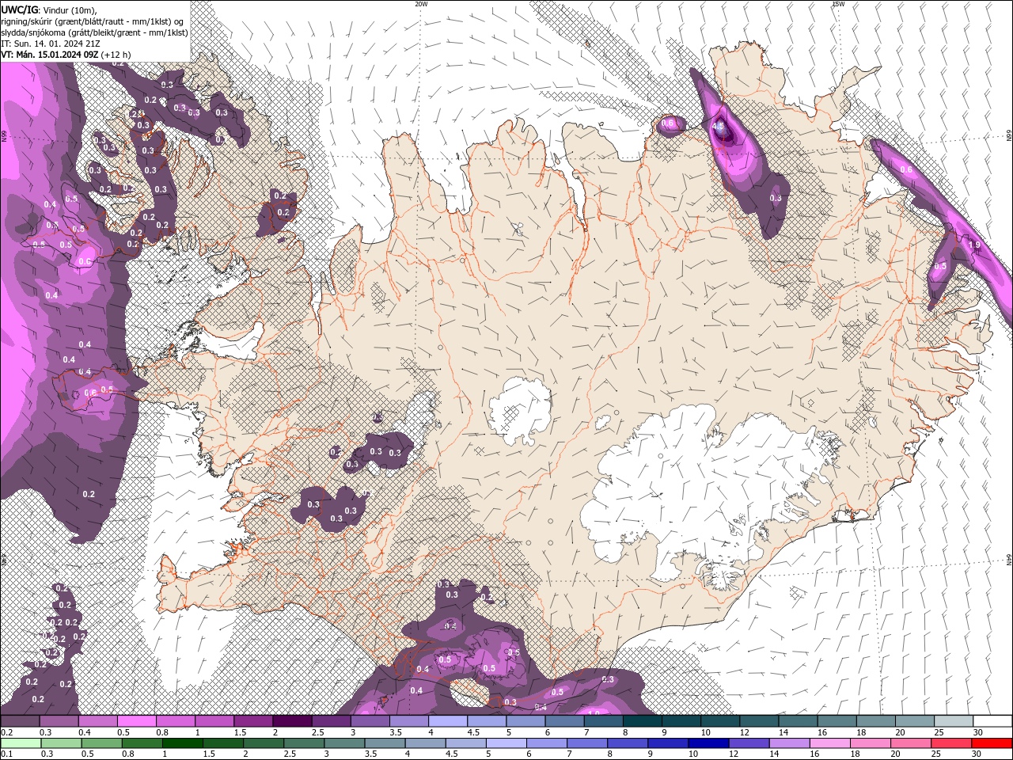Screen dimensions: 1013x760
Task: Select the snow scale swatch starting at 2.5
Action: (331, 721)
